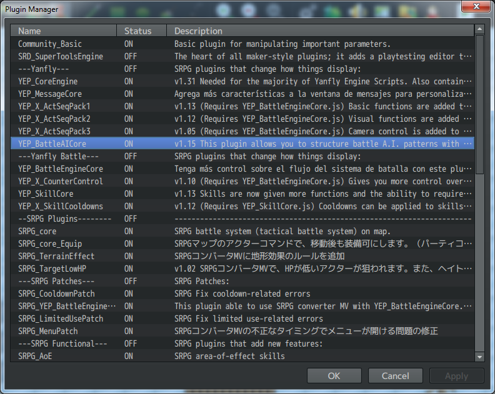Select the SRPG_core_Equip plugin

coord(242,244)
